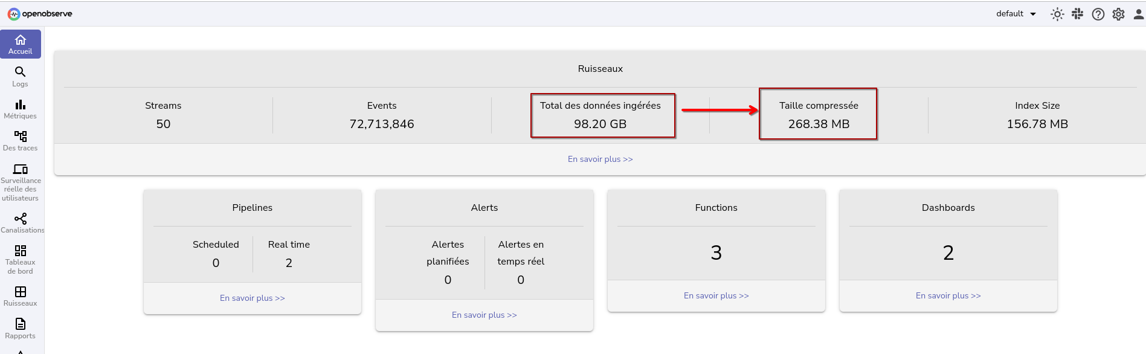Open Des traces section
The image size is (1146, 354).
[20, 141]
